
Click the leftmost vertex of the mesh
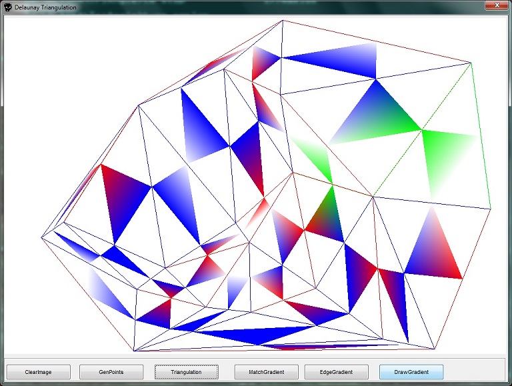click(41, 237)
